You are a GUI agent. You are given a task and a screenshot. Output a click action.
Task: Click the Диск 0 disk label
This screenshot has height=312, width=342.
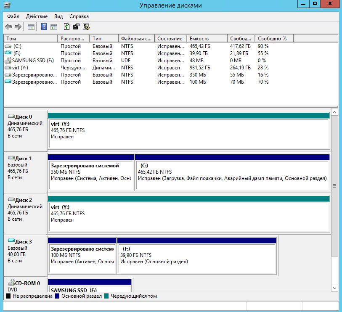(24, 117)
